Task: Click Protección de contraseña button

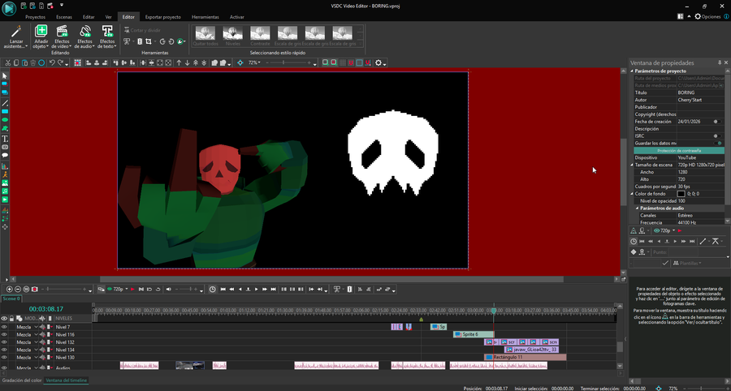Action: tap(679, 151)
